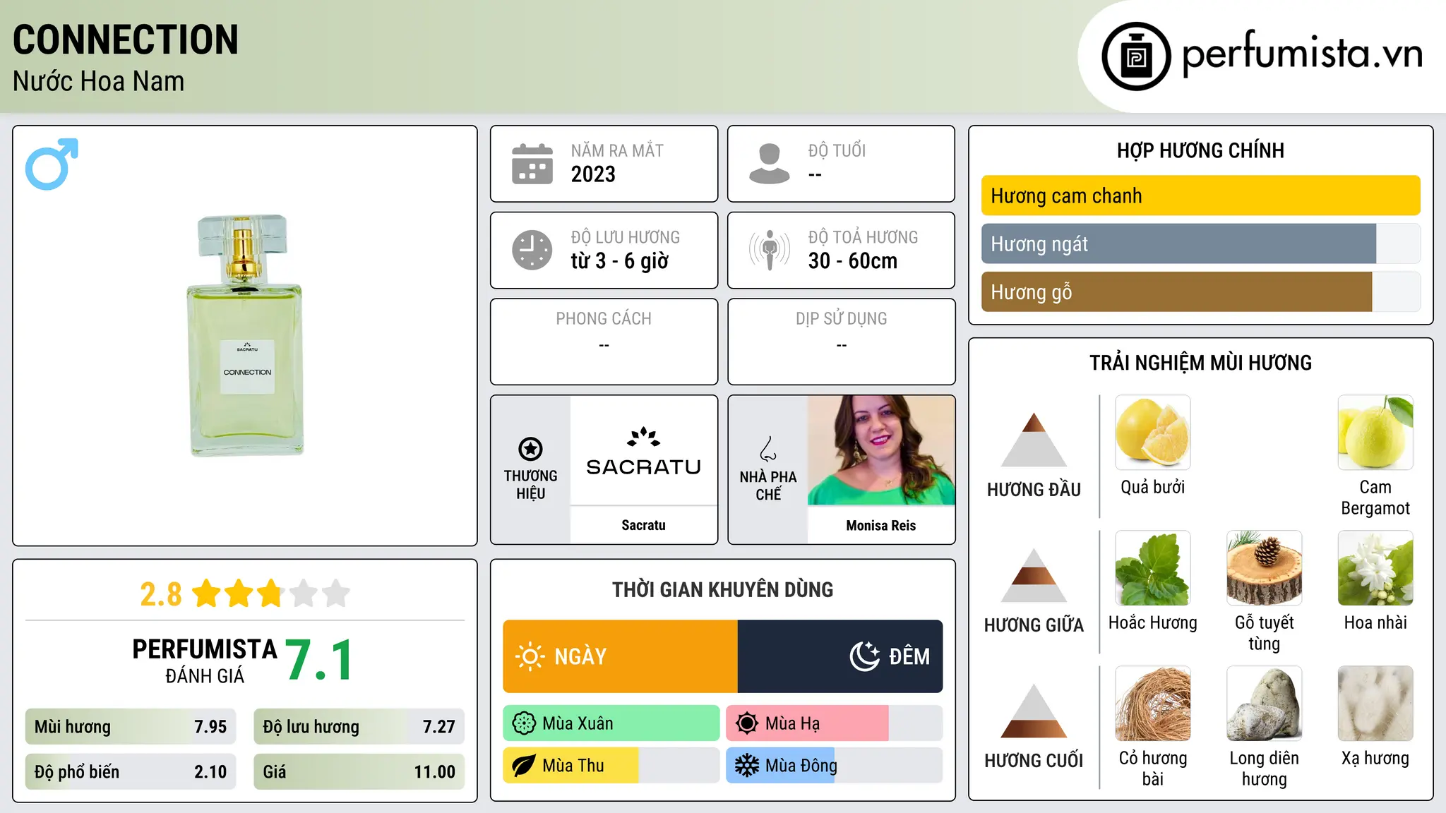Open the Monisa Reis perfumer photo
Viewport: 1446px width, 813px height.
click(881, 450)
